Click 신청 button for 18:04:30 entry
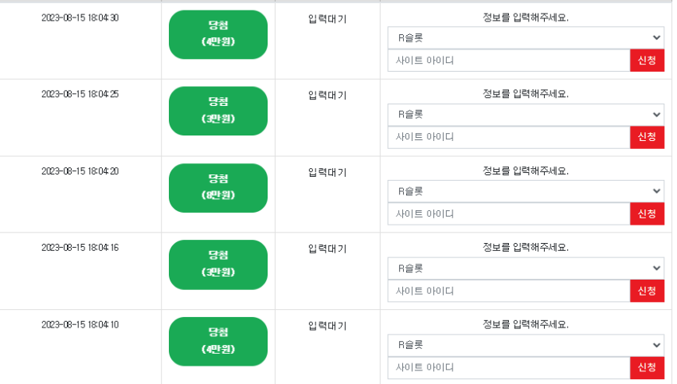The width and height of the screenshot is (677, 384). coord(647,61)
